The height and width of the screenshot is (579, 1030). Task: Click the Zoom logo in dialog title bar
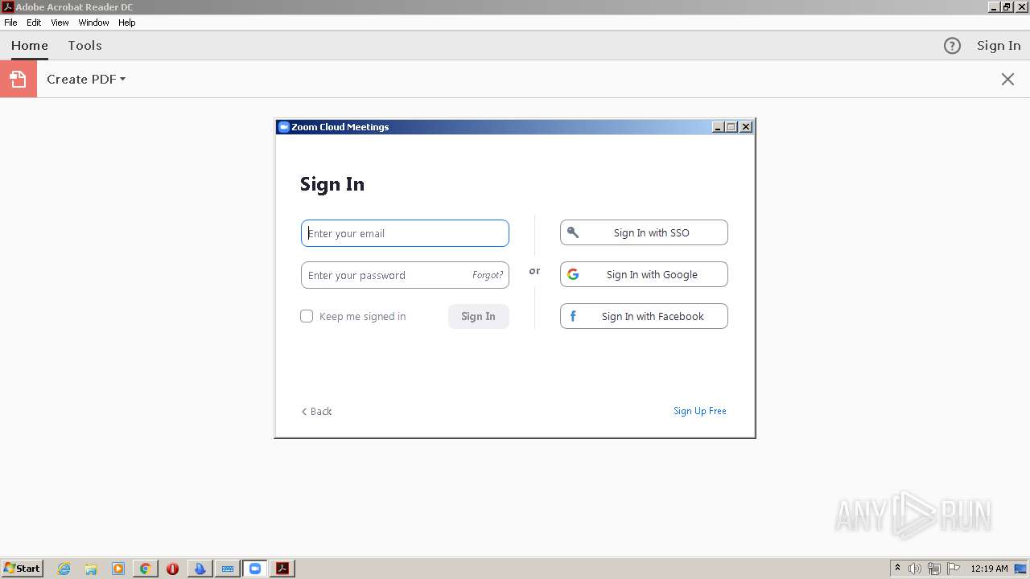(x=283, y=127)
